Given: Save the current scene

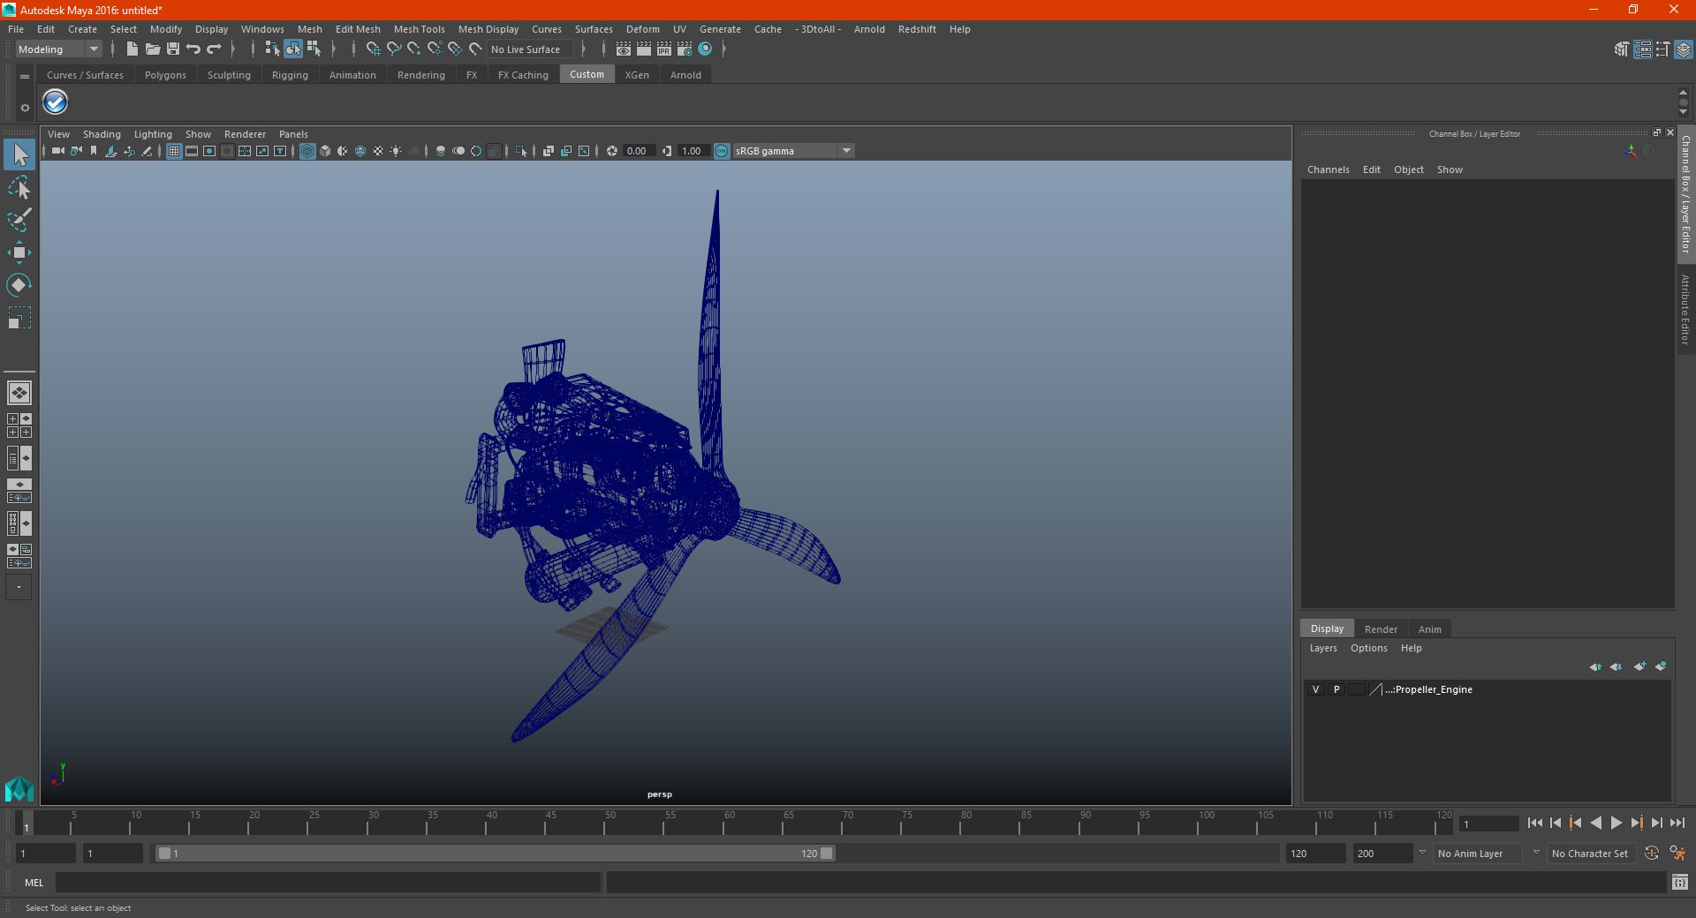Looking at the screenshot, I should (x=173, y=49).
